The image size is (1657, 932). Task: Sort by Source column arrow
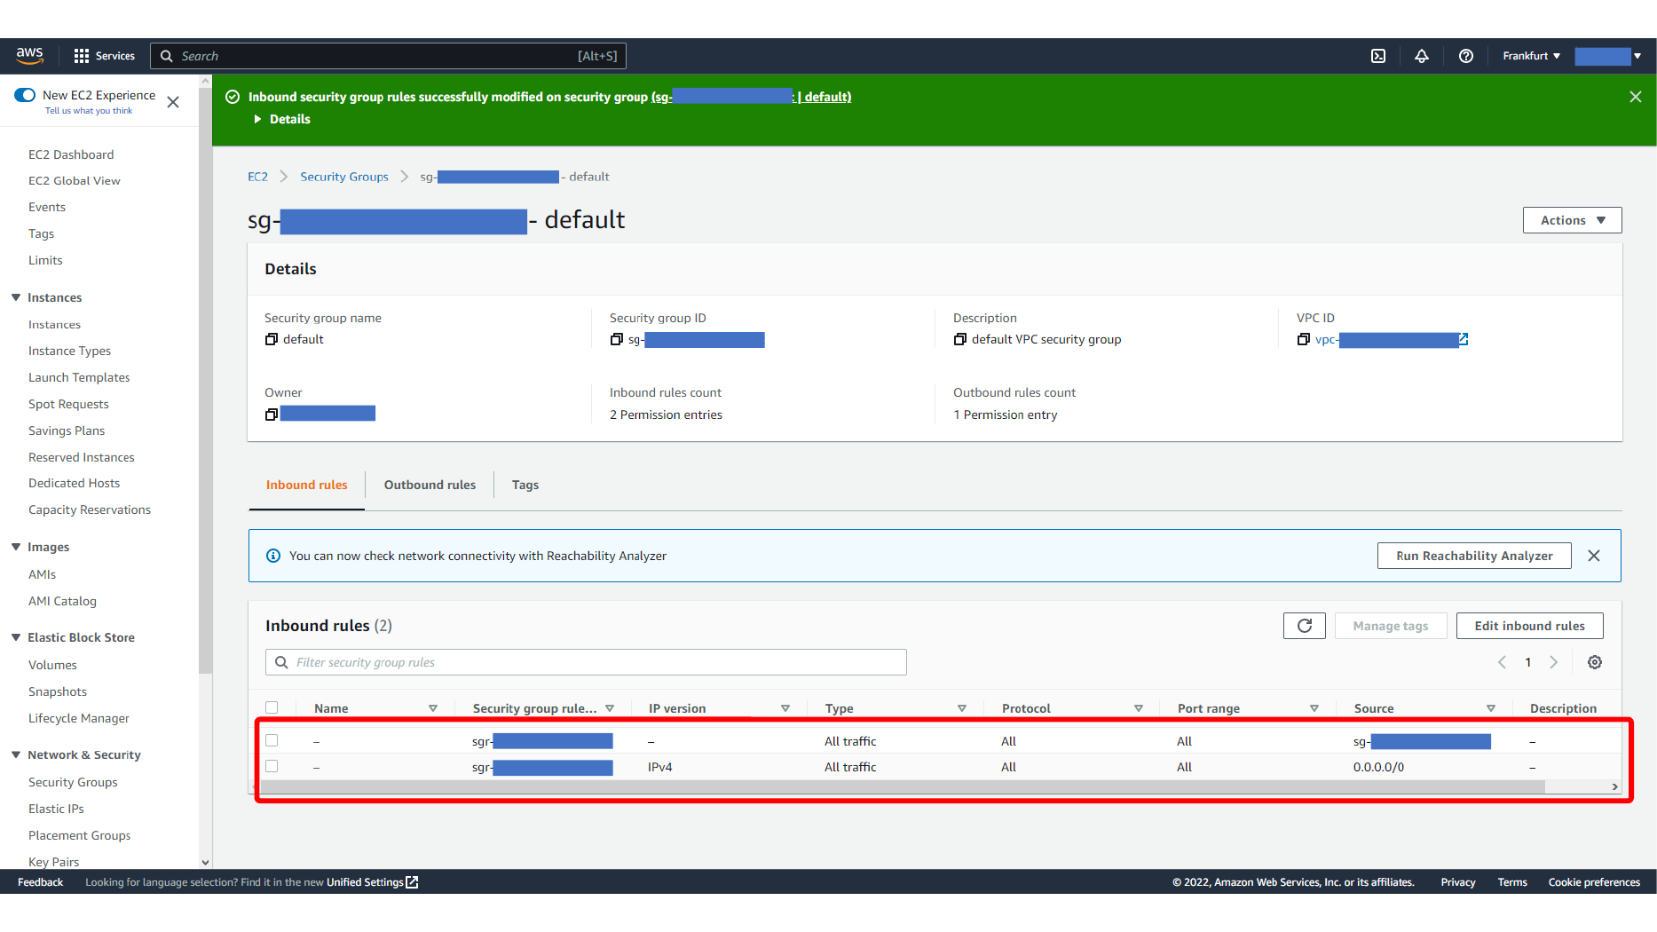pos(1491,708)
